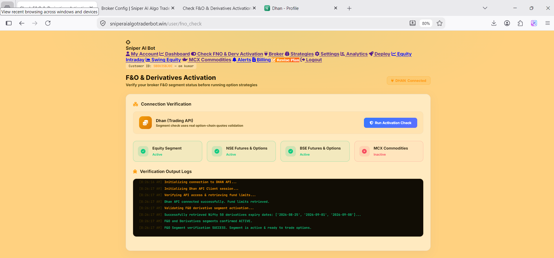Click the NSE Futures & Options Active status
The height and width of the screenshot is (258, 554).
(x=231, y=154)
